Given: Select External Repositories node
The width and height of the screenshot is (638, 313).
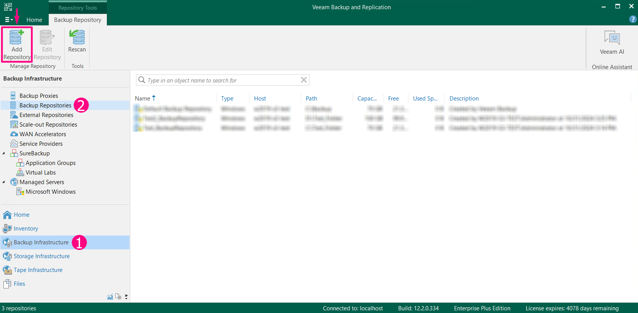Looking at the screenshot, I should (46, 115).
